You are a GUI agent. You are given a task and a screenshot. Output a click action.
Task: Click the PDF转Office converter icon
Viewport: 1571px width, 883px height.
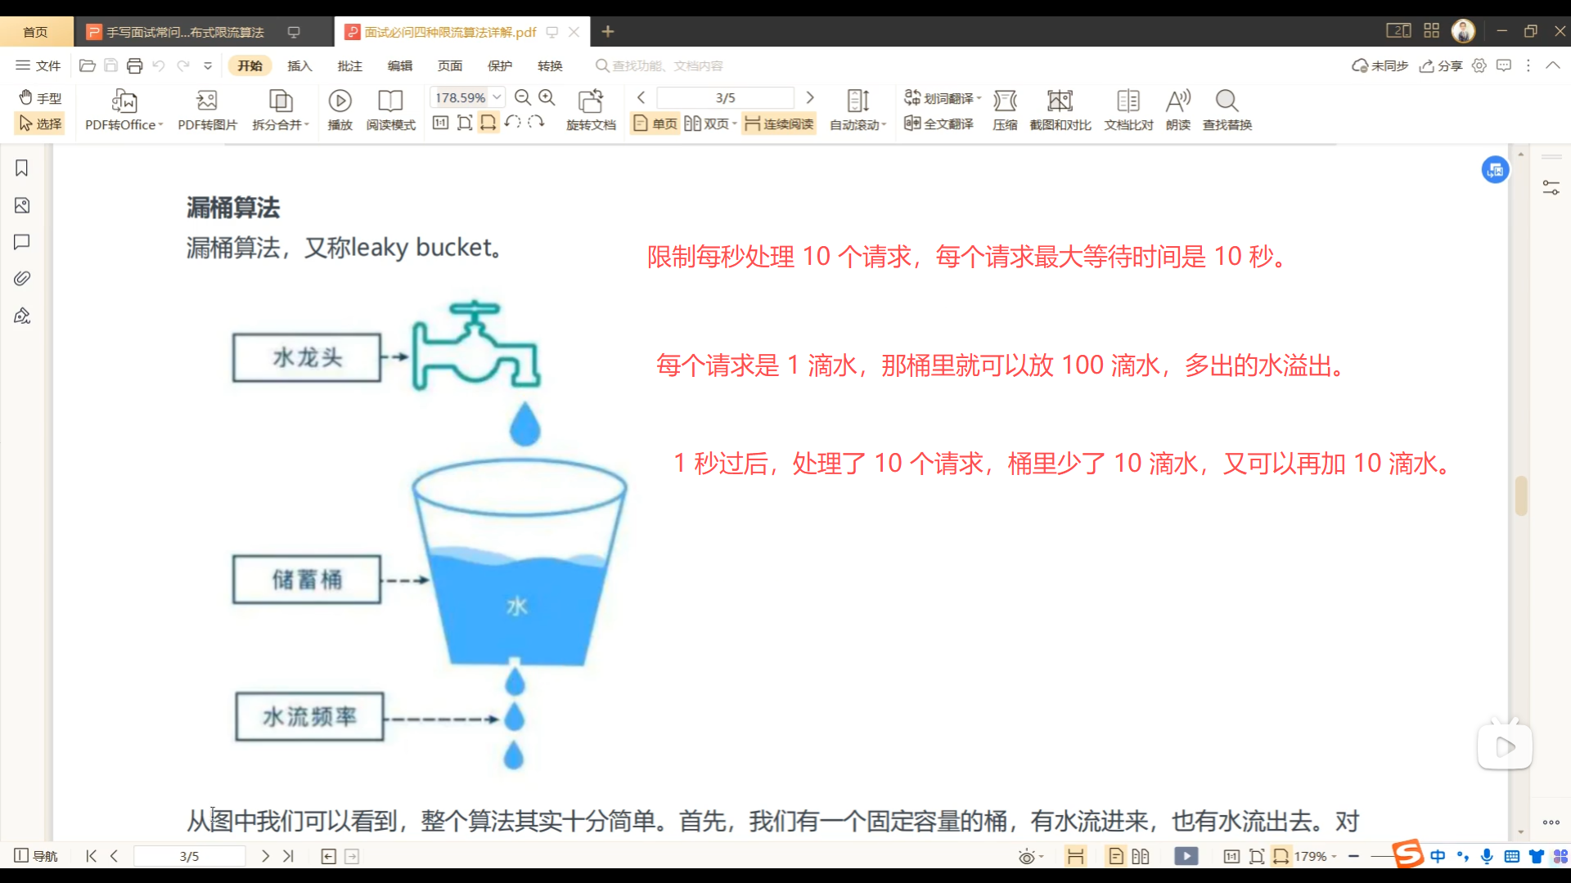[124, 101]
